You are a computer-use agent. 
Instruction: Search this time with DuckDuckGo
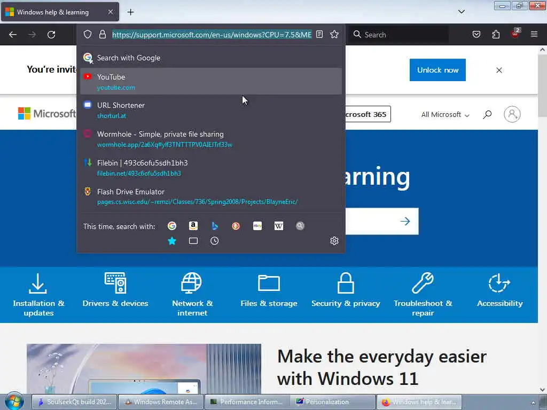point(236,226)
